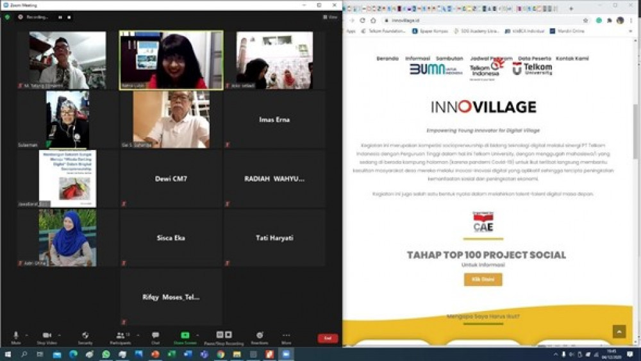641x361 pixels.
Task: Go to Beranda menu on Innovillage
Action: click(387, 58)
